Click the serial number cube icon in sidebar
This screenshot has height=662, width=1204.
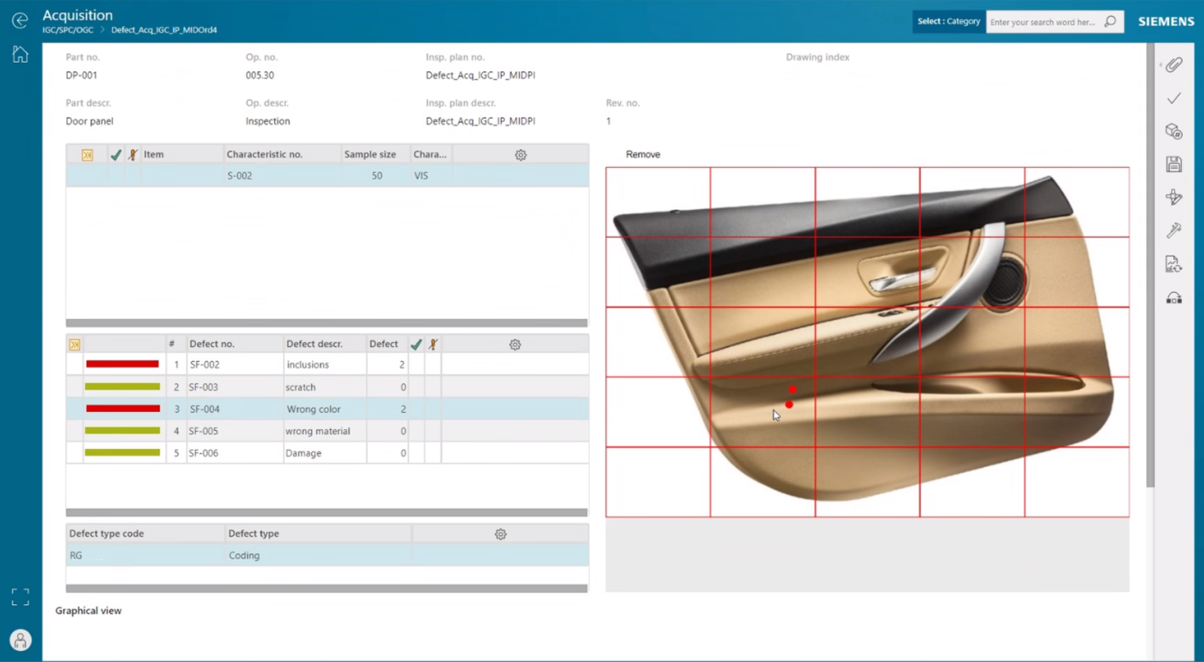tap(1173, 132)
